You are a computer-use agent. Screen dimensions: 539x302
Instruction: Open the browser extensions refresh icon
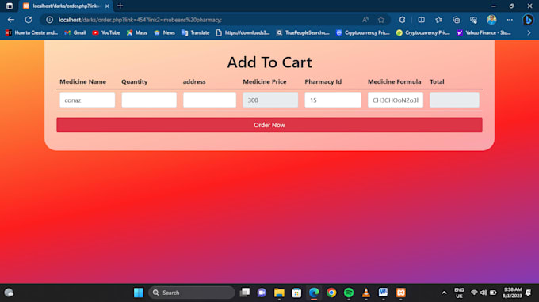[x=402, y=20]
